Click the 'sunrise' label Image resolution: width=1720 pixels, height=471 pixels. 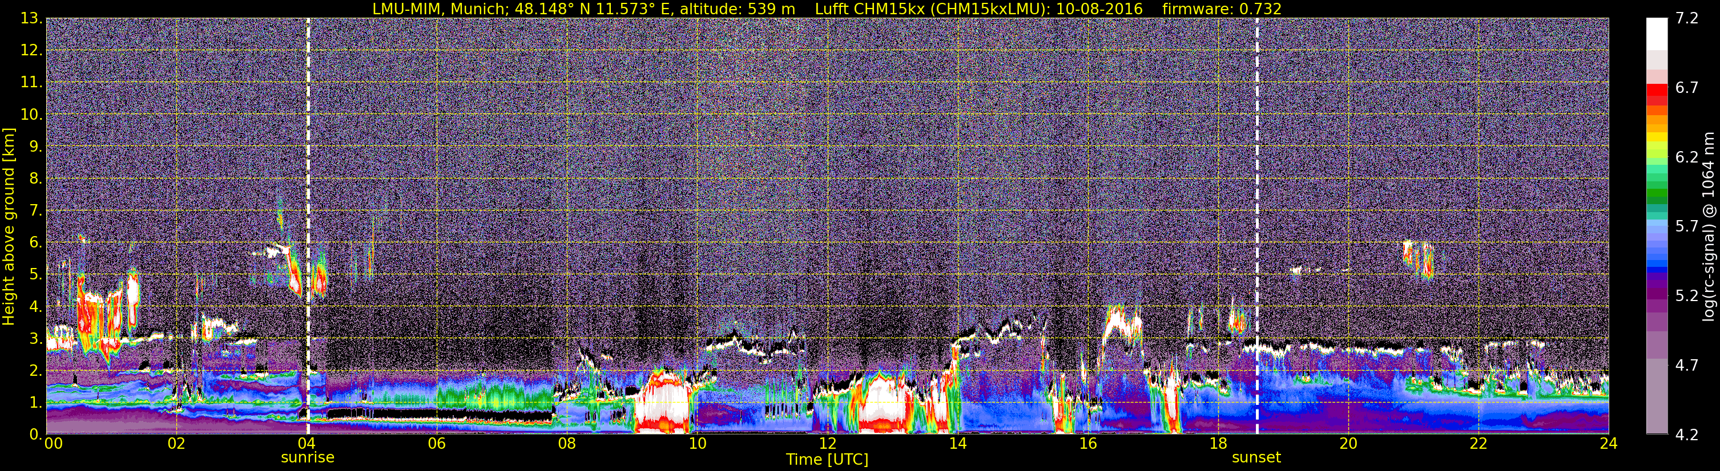[x=308, y=458]
